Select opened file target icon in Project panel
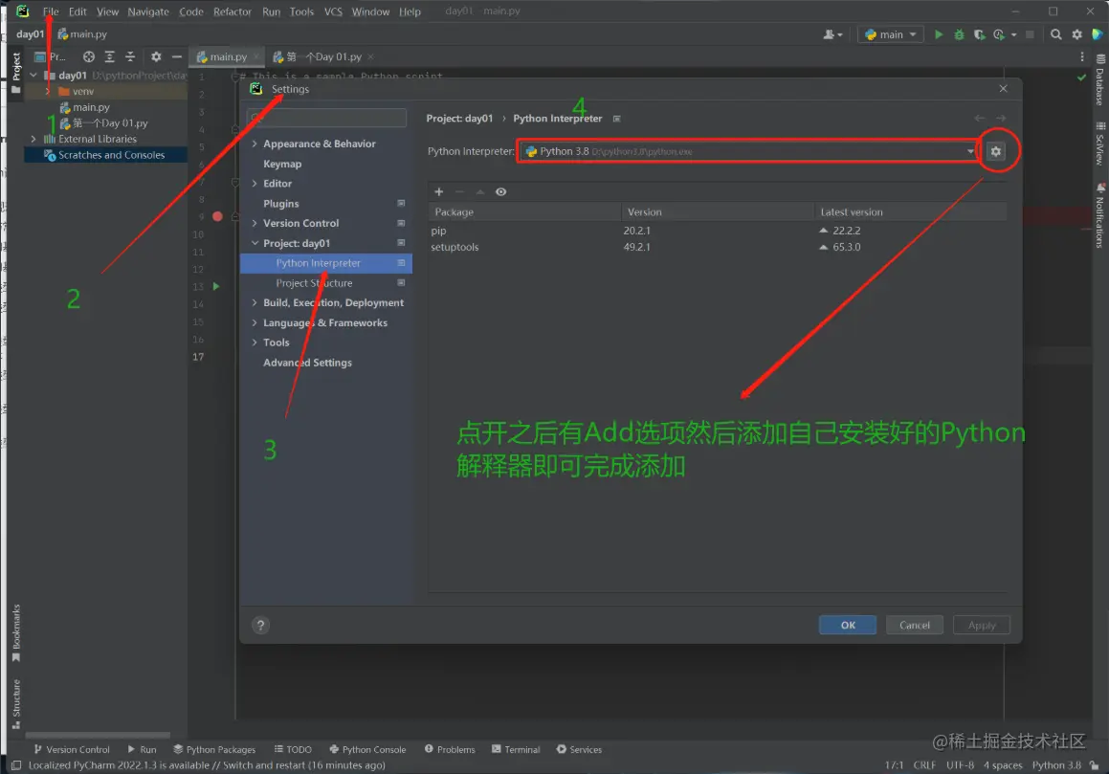This screenshot has height=774, width=1109. tap(88, 56)
